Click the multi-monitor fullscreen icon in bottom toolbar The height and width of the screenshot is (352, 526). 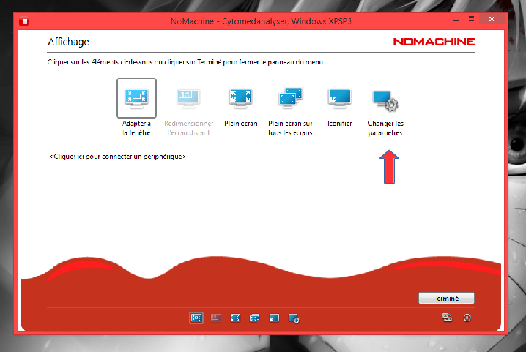pos(255,318)
